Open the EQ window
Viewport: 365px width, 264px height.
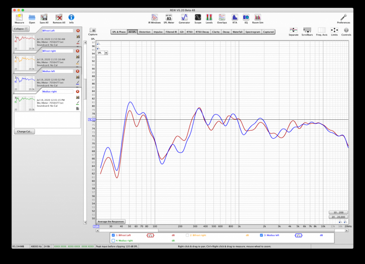246,17
